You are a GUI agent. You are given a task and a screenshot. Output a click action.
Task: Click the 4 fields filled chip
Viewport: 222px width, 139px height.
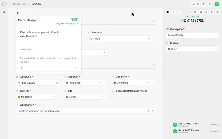[26, 50]
